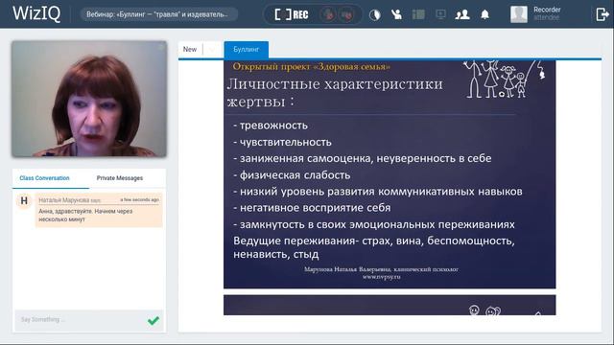The width and height of the screenshot is (614, 345).
Task: Raise hand using the hand icon
Action: [396, 15]
